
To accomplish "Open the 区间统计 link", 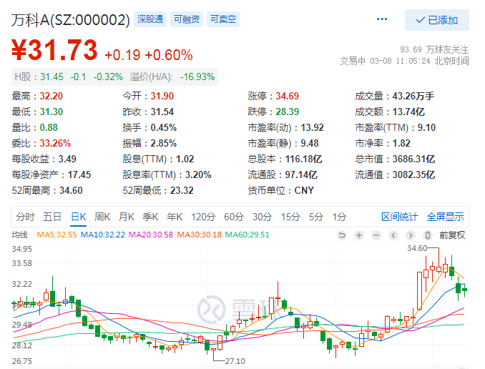I will [400, 217].
